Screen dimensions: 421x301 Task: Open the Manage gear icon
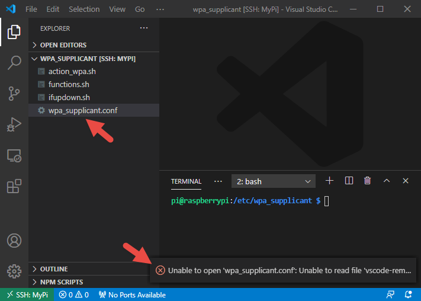(x=14, y=271)
